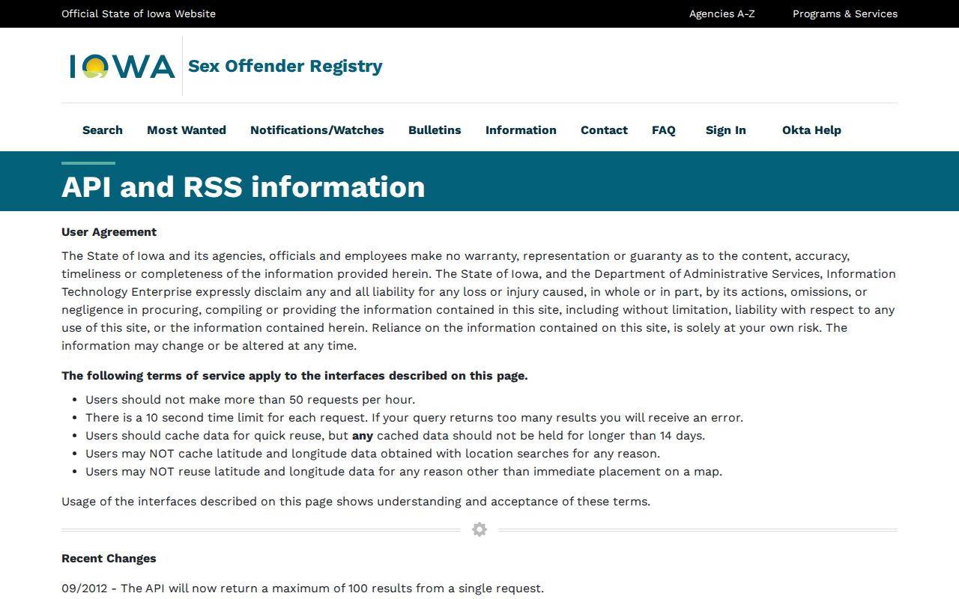This screenshot has height=599, width=959.
Task: Click the API and RSS information heading
Action: click(243, 187)
